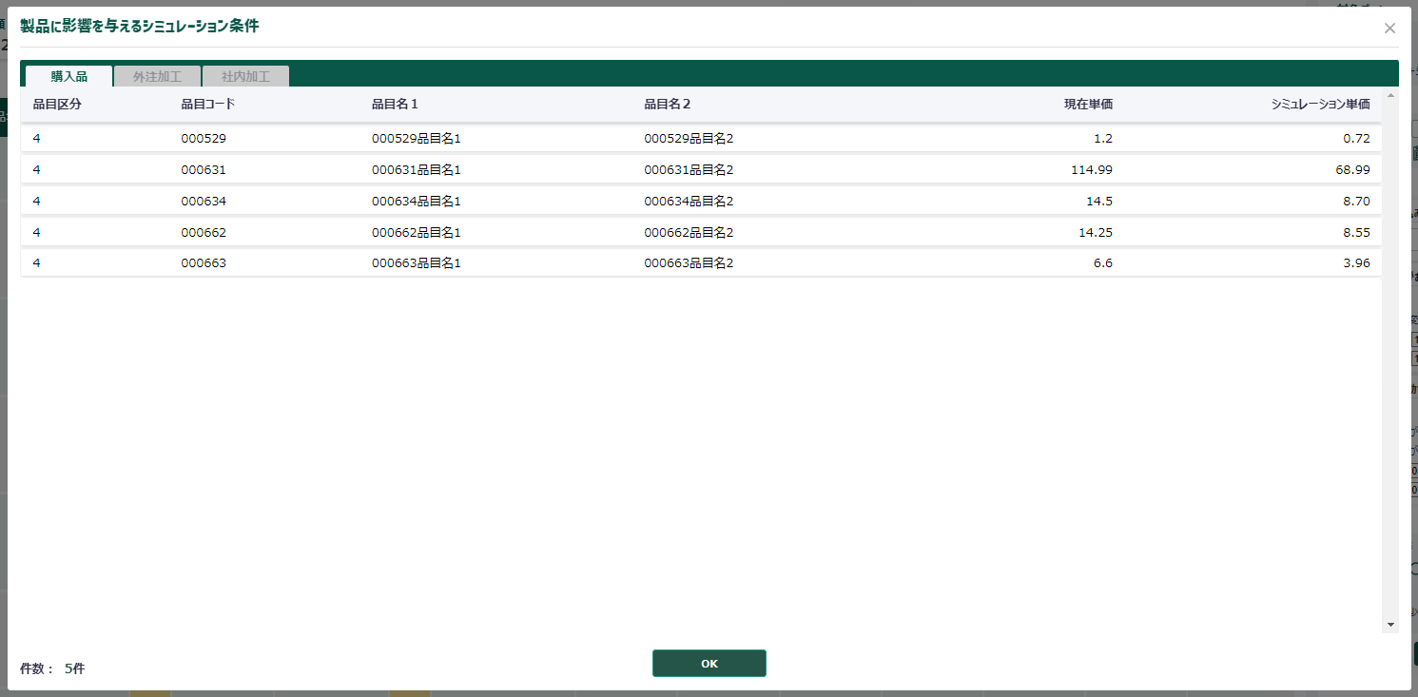This screenshot has height=697, width=1418.
Task: Click the simulation price 68.99 cell
Action: coord(1351,170)
